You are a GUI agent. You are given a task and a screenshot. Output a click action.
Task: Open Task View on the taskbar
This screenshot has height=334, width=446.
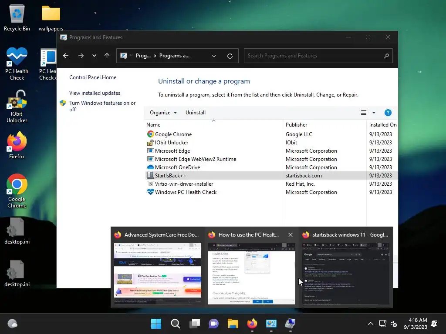click(195, 324)
